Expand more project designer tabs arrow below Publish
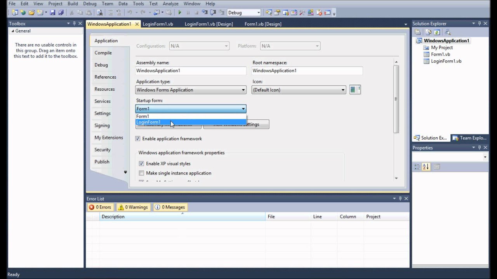The width and height of the screenshot is (497, 279). click(125, 172)
